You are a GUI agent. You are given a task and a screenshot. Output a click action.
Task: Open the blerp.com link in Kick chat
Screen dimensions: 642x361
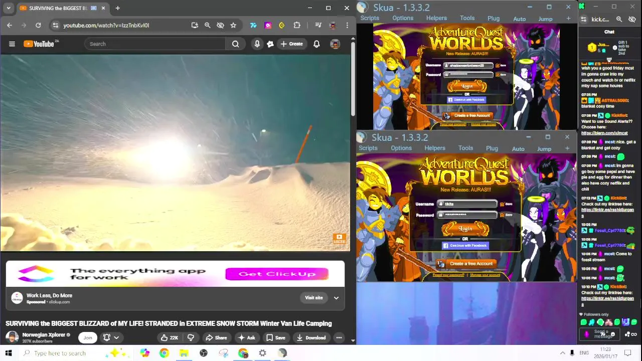tap(604, 133)
